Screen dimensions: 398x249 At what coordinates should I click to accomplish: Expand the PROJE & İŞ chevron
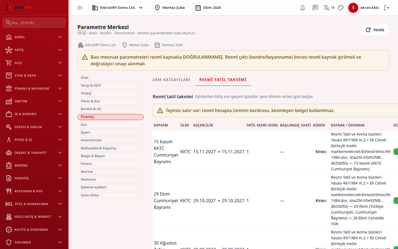click(60, 140)
